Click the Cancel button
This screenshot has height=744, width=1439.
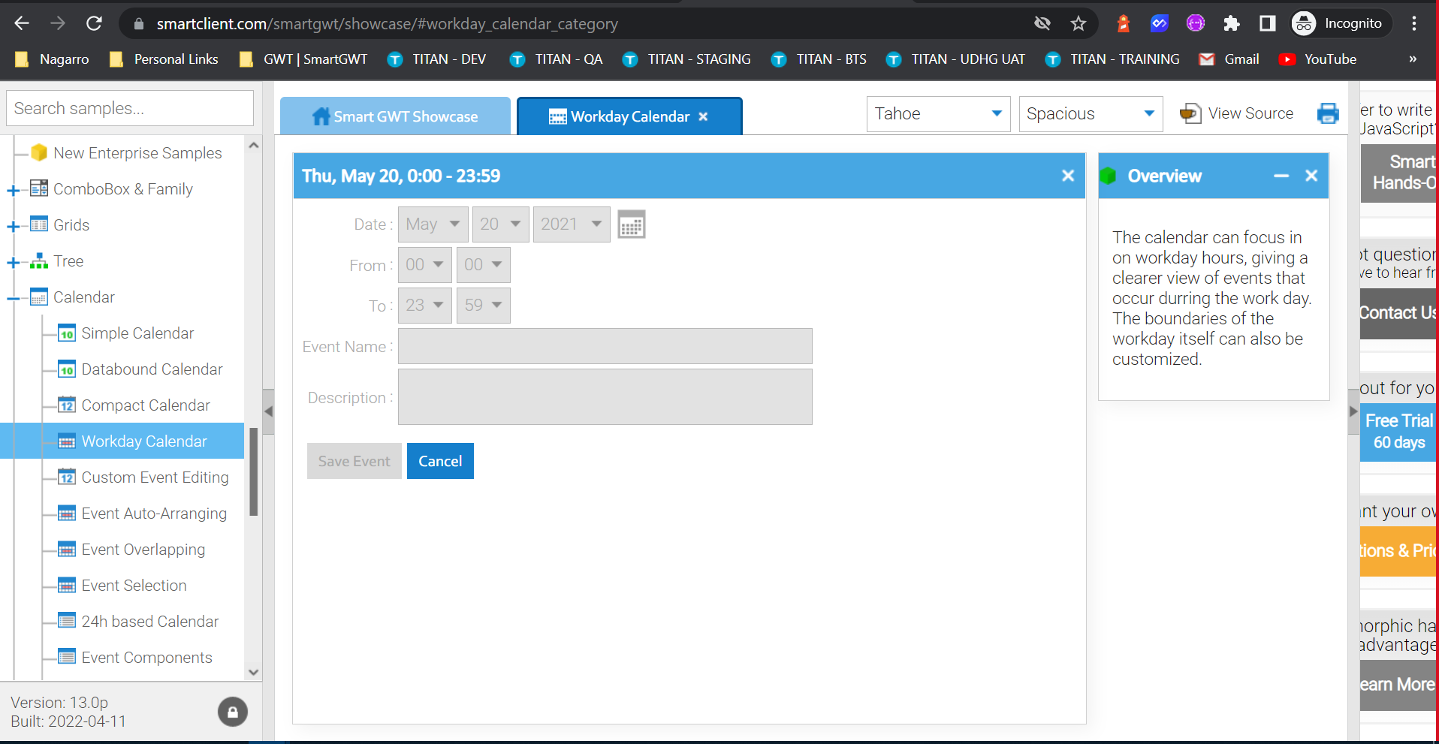click(440, 461)
